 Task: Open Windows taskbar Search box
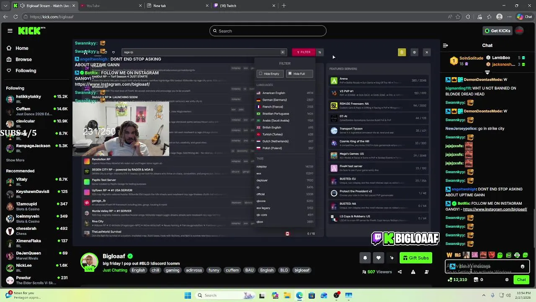pyautogui.click(x=225, y=295)
